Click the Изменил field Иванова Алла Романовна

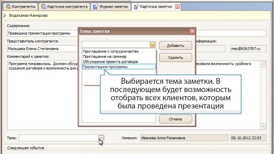(184, 138)
